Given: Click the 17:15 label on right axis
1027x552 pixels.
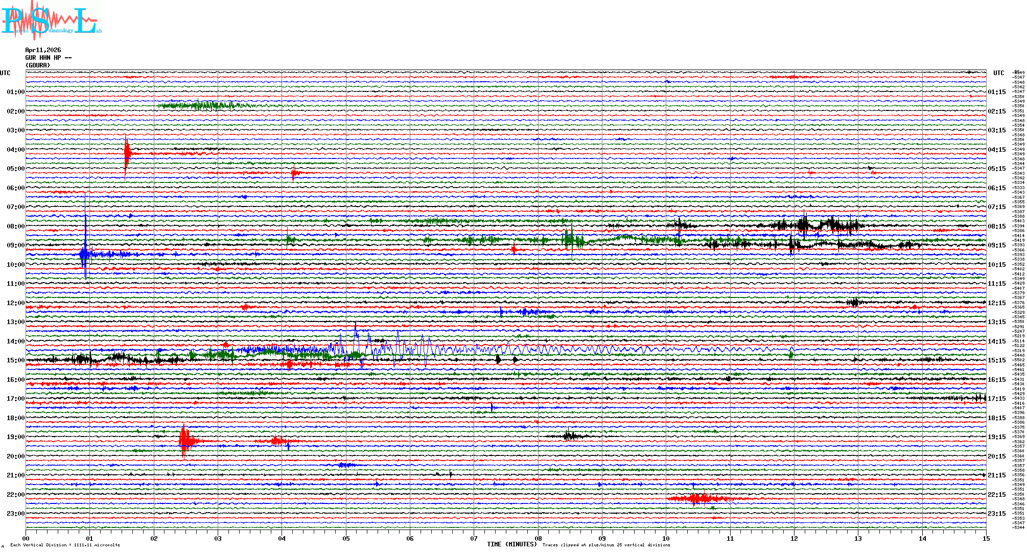Looking at the screenshot, I should (x=996, y=399).
